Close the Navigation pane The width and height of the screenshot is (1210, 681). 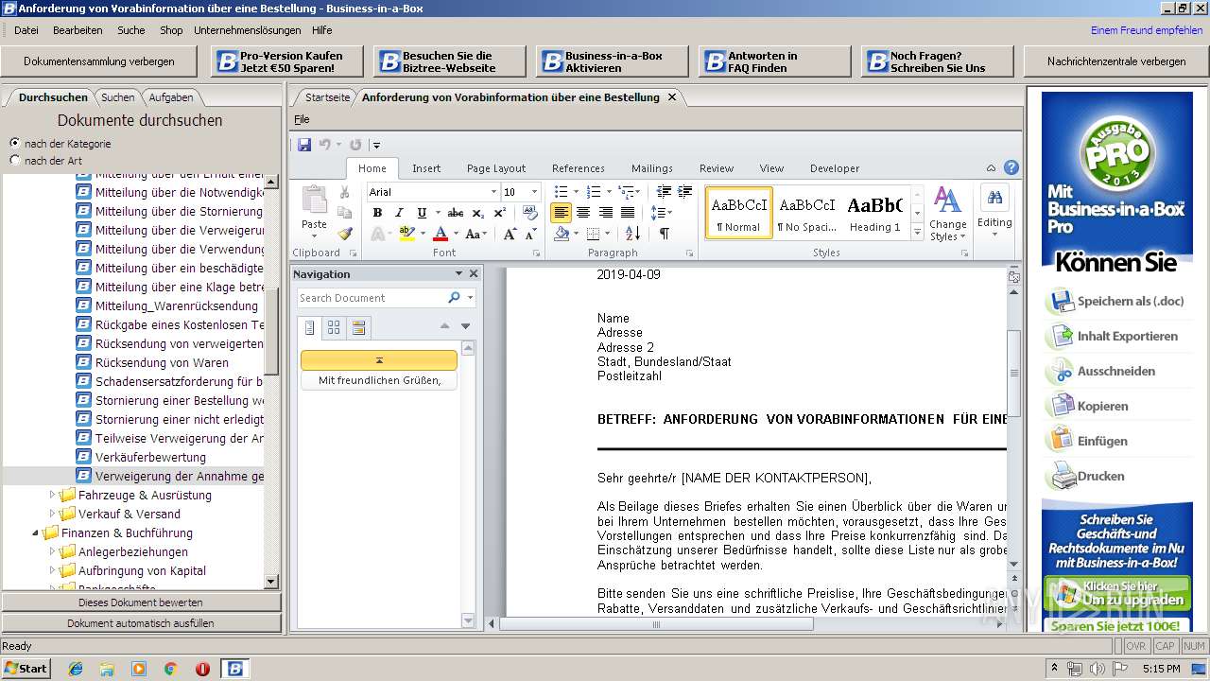pyautogui.click(x=474, y=273)
